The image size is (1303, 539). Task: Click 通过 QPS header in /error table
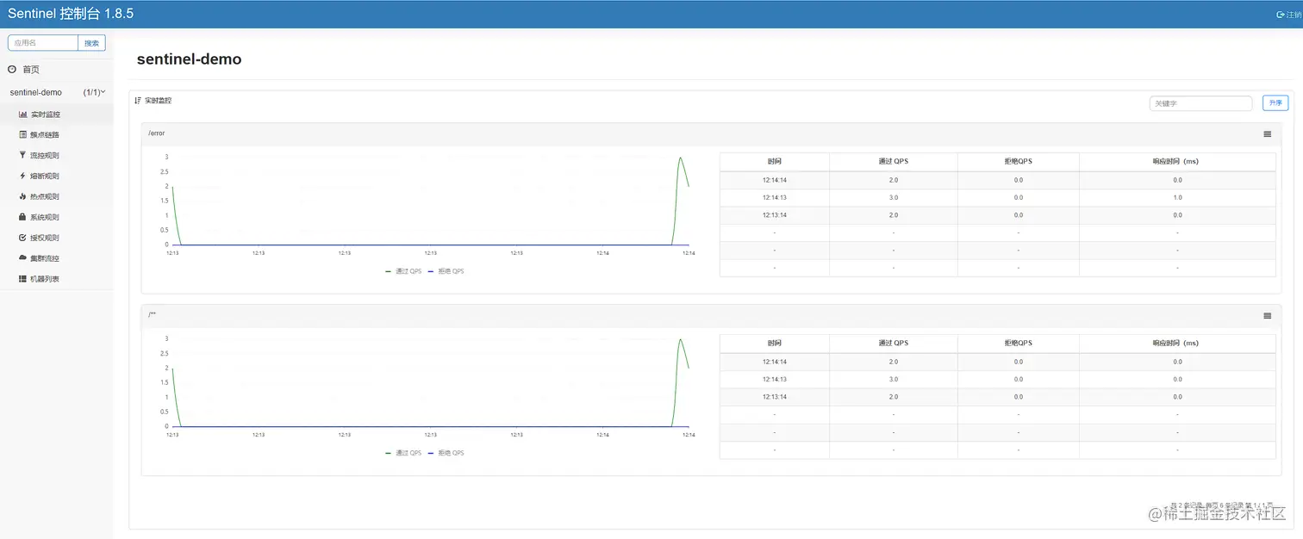[x=894, y=162]
